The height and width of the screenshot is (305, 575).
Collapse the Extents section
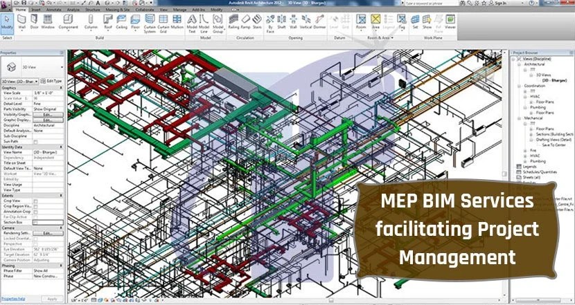61,196
